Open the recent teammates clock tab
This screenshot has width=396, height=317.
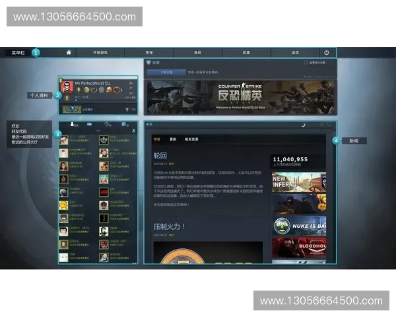106,124
